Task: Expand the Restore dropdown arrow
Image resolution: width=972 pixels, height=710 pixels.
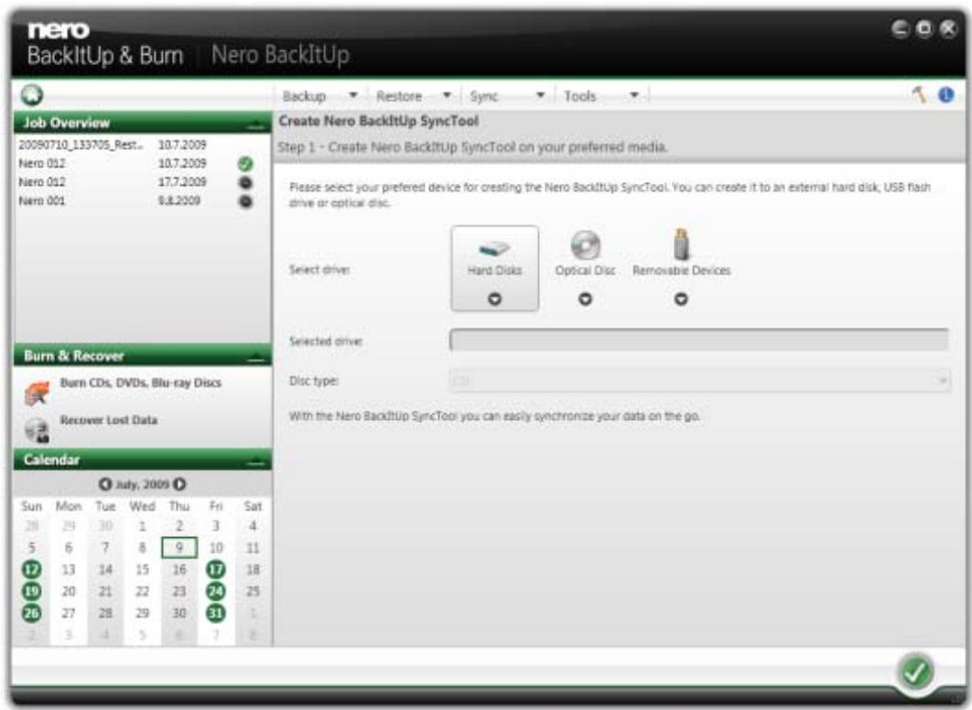Action: tap(447, 95)
